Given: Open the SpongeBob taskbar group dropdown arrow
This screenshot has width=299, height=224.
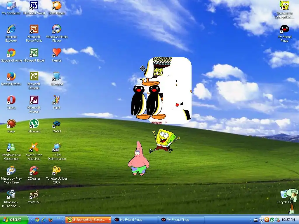Looking at the screenshot, I should point(110,220).
